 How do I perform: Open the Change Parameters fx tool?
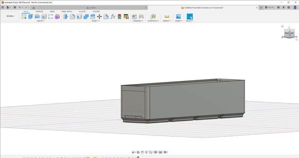[113, 16]
